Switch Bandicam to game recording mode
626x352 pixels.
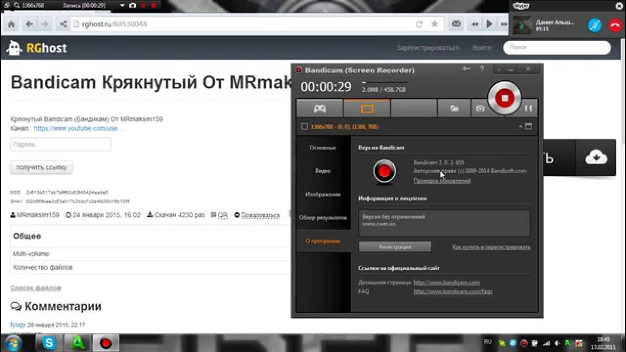320,109
